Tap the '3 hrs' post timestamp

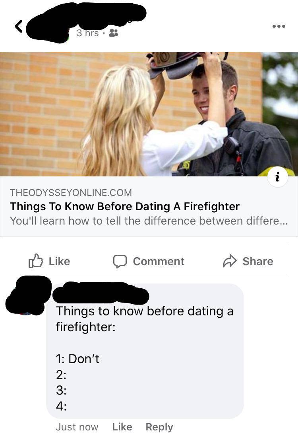(x=88, y=33)
